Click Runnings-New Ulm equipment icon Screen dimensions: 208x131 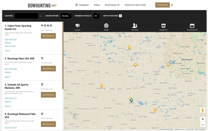click(x=42, y=58)
